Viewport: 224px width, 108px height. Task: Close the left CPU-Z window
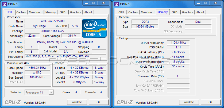point(103,3)
